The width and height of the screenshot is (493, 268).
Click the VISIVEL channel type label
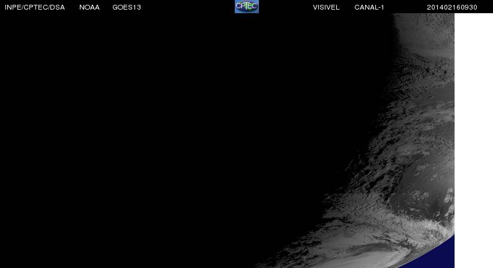point(326,7)
